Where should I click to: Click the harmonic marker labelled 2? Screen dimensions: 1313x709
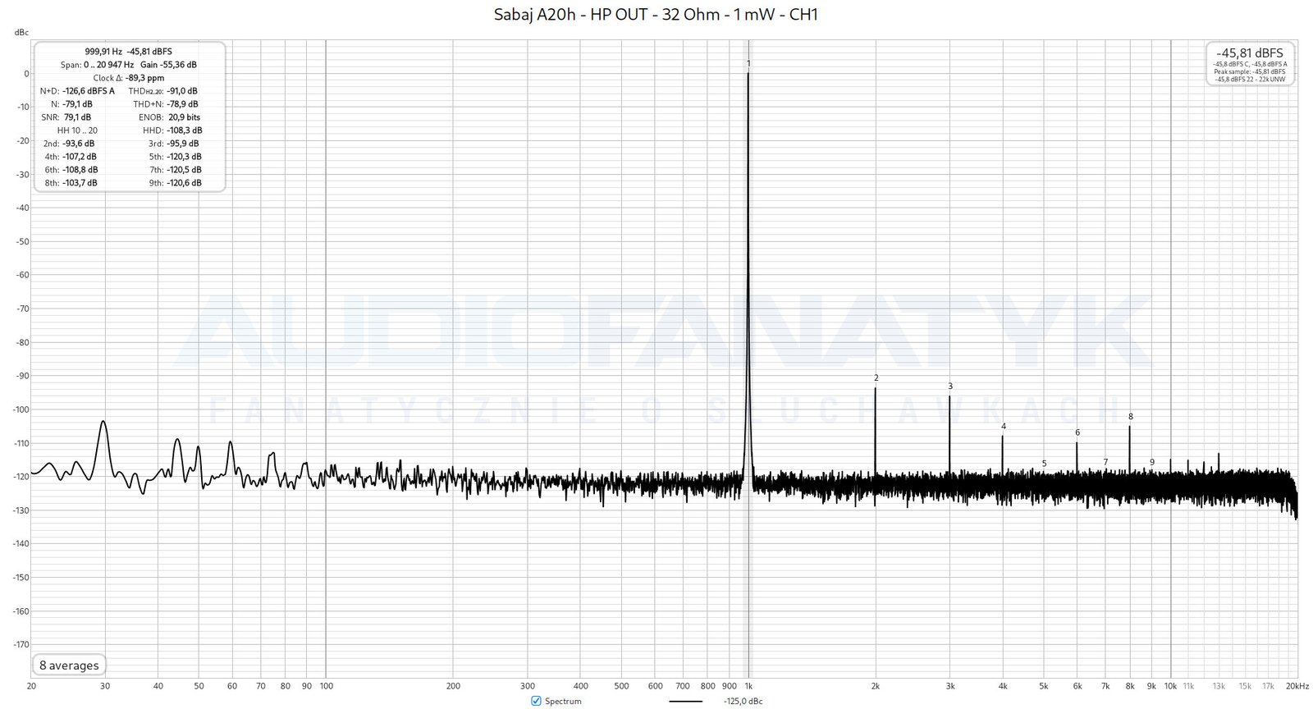coord(876,377)
